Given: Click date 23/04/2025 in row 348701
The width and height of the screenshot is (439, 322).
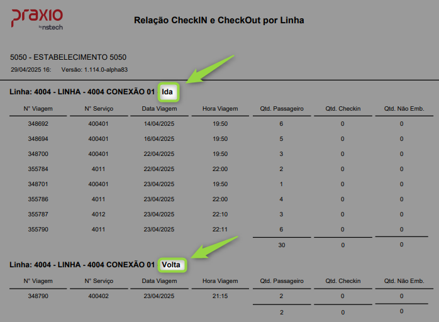Looking at the screenshot, I should [x=159, y=184].
